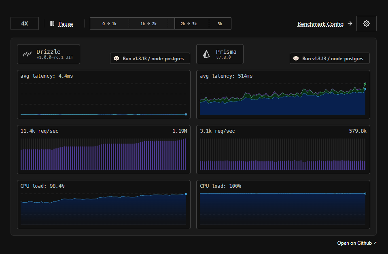Image resolution: width=388 pixels, height=254 pixels.
Task: Click the Prisma 'v7.8.0' version text
Action: coord(223,57)
